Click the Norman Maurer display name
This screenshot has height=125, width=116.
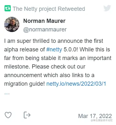pos(44,21)
